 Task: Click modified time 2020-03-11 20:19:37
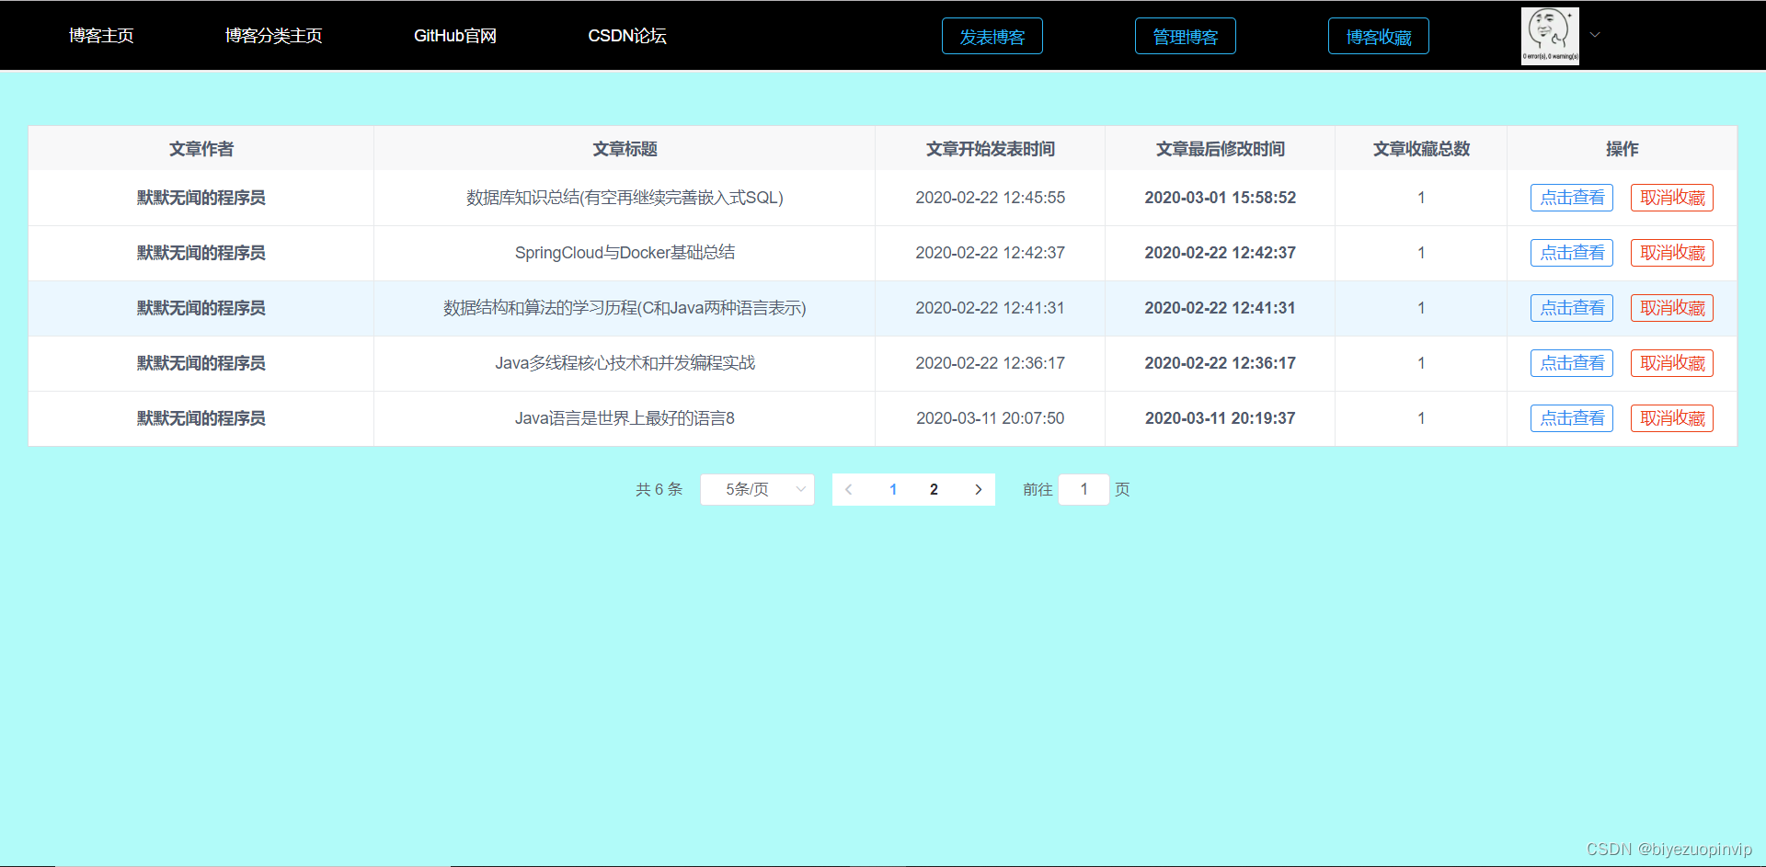point(1220,418)
